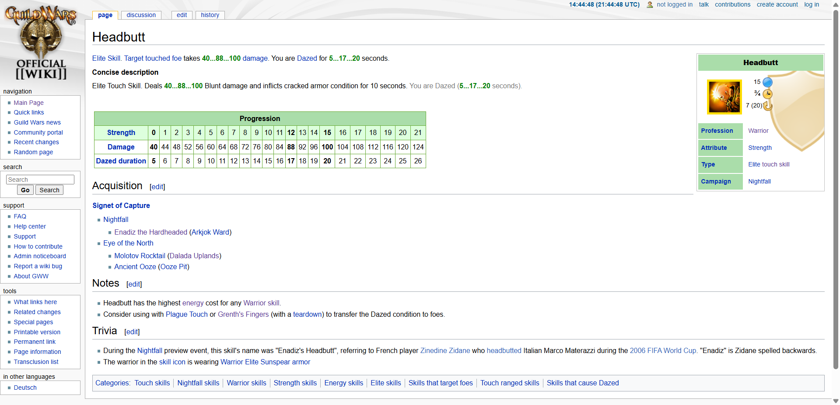
Task: Click Report a wiki bug
Action: coord(38,266)
